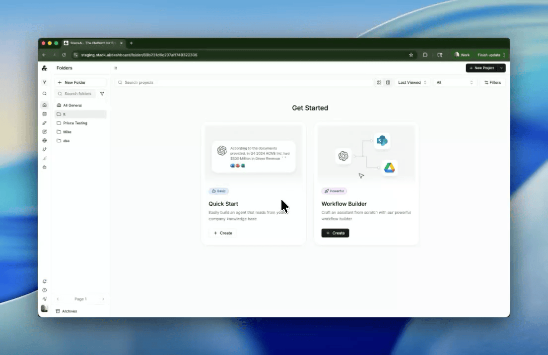This screenshot has height=355, width=548.
Task: Click the Folders panel heading
Action: 65,68
